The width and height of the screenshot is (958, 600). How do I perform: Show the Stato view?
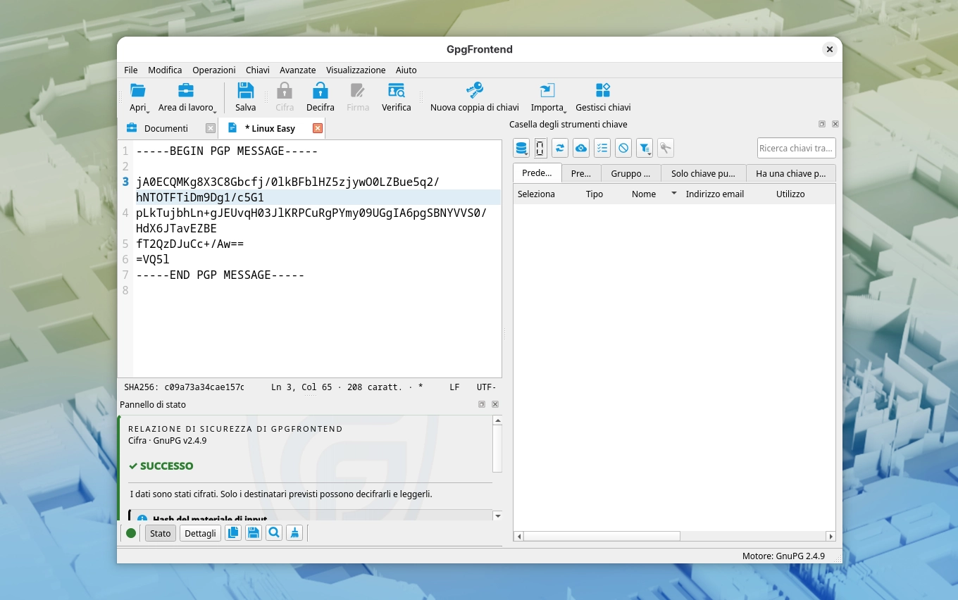click(x=161, y=533)
